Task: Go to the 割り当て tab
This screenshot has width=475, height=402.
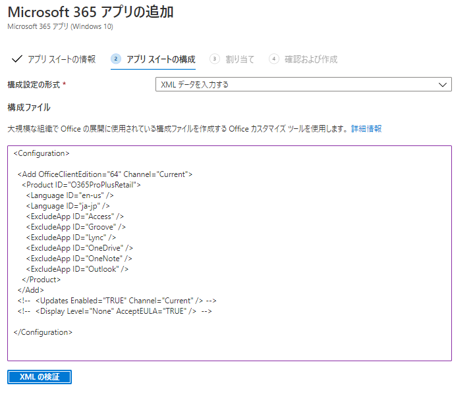Action: [240, 59]
